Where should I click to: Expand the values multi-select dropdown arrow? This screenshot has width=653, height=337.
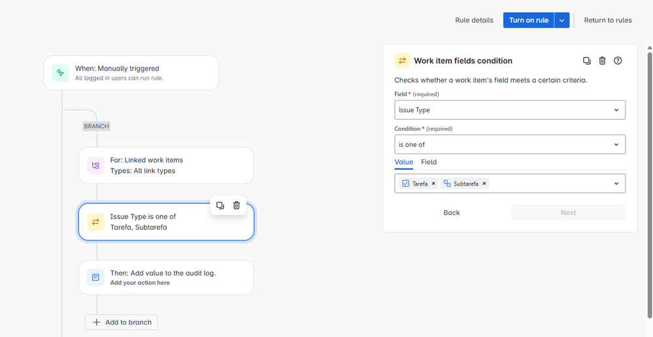point(616,184)
